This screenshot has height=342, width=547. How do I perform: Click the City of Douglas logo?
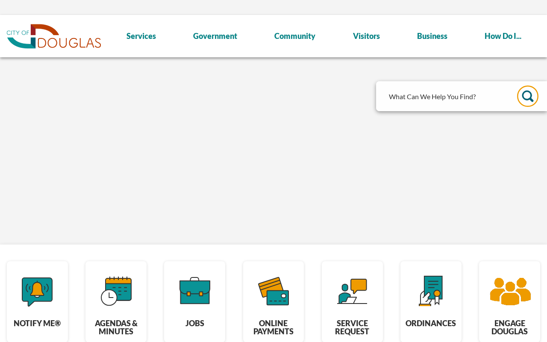pos(54,36)
